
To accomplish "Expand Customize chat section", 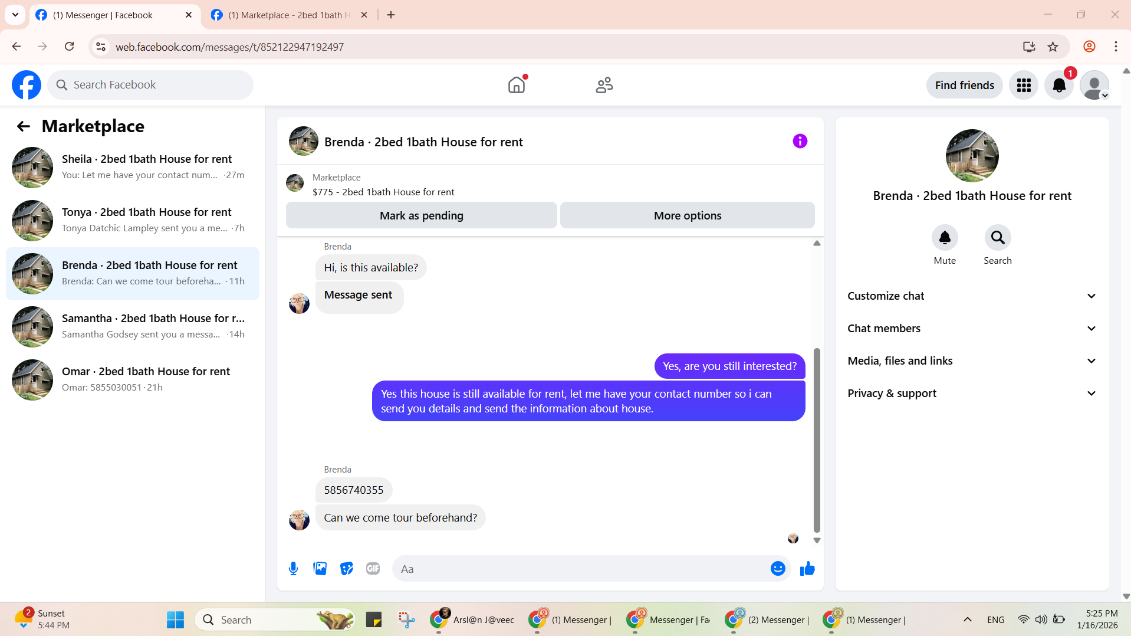I will (972, 296).
